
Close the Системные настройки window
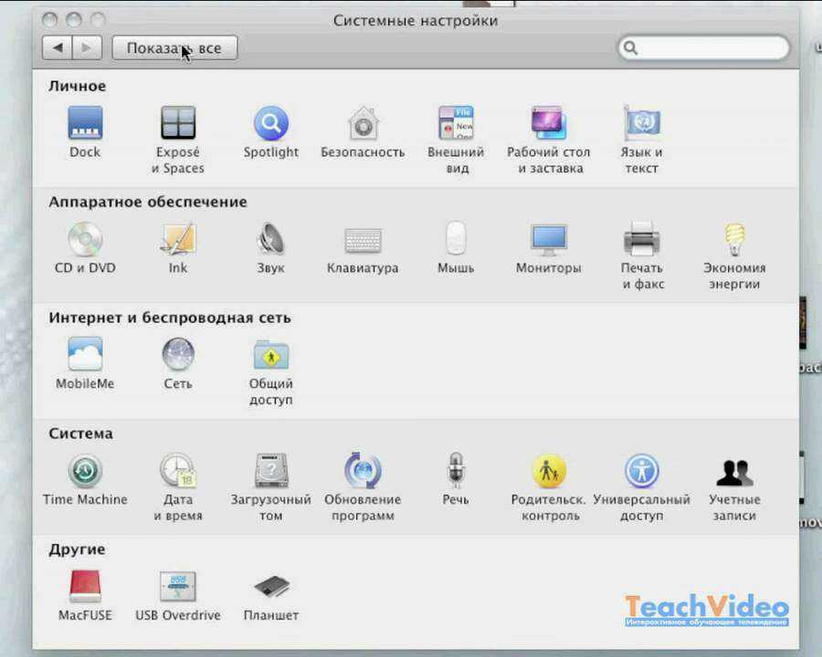[50, 20]
